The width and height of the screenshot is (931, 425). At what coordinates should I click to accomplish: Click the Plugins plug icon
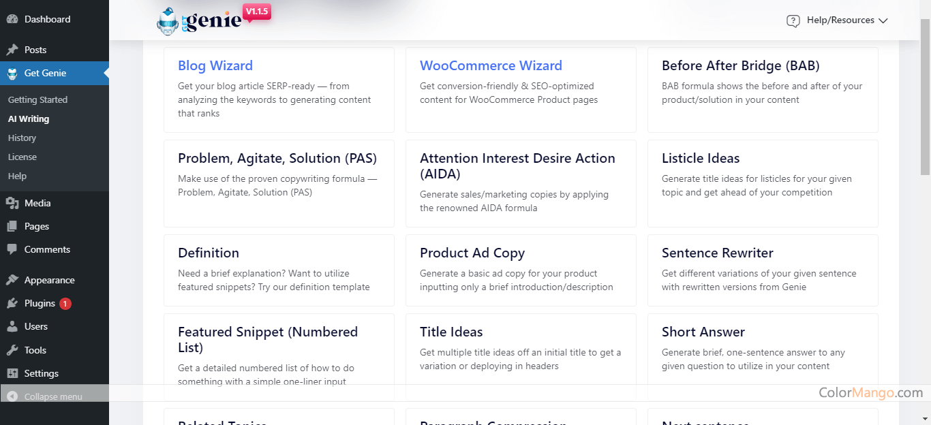[12, 303]
